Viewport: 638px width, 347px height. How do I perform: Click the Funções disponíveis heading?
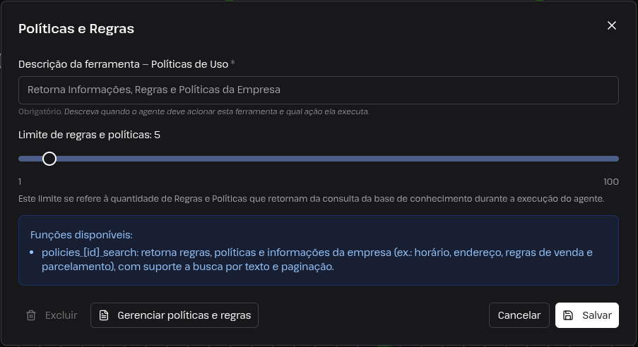click(x=81, y=235)
